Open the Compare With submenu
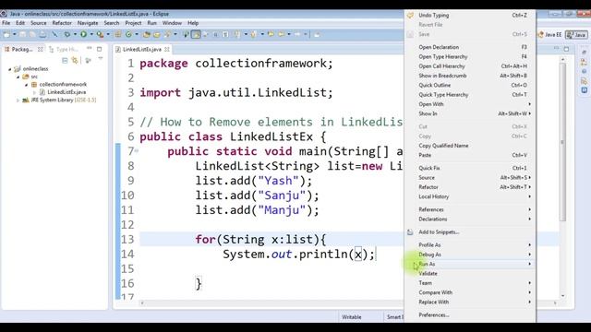591x332 pixels. click(469, 292)
